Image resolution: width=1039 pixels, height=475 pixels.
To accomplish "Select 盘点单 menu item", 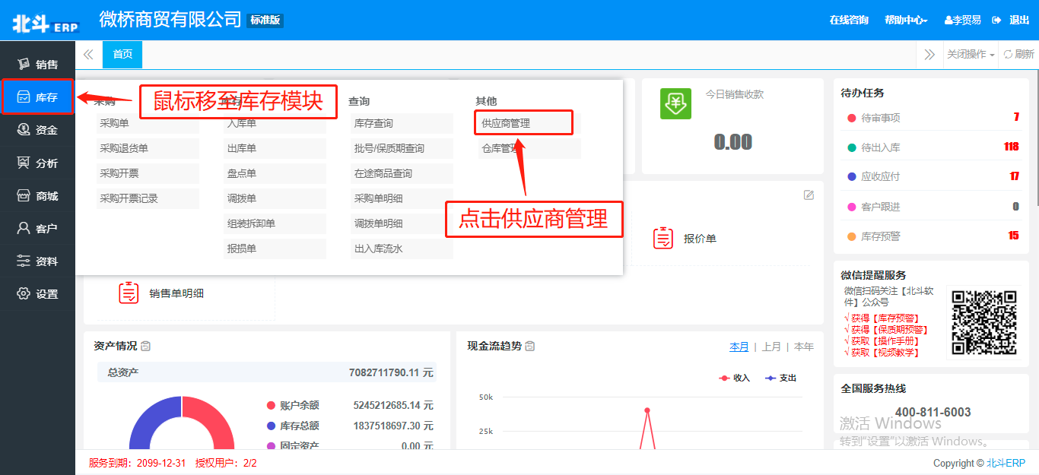I will [x=275, y=173].
